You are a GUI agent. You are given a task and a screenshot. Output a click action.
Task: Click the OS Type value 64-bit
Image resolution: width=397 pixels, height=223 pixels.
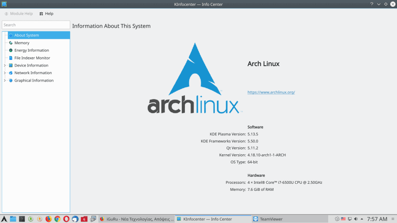pos(252,162)
